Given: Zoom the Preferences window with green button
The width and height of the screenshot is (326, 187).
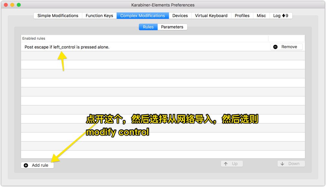Looking at the screenshot, I should (19, 5).
